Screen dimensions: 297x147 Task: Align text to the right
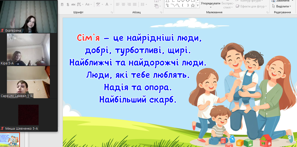[x=129, y=4]
